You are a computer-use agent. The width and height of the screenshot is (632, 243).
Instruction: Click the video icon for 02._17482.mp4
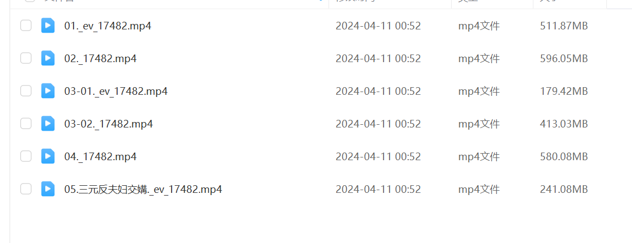(x=48, y=58)
